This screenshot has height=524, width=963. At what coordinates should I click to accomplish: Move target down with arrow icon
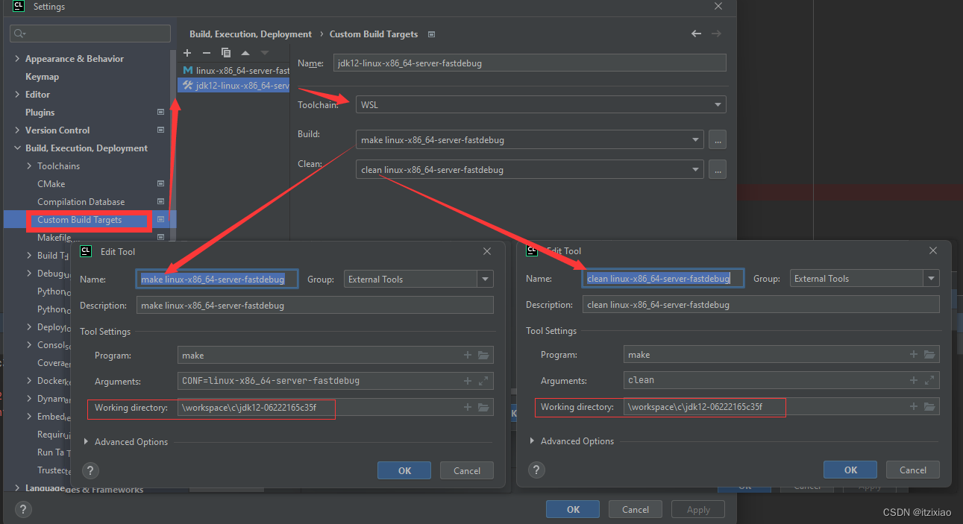(265, 53)
